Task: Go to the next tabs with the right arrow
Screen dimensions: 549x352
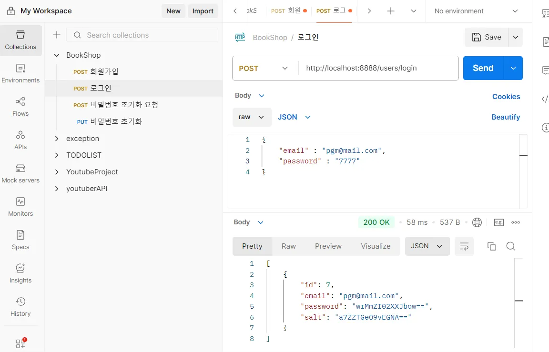Action: (369, 11)
